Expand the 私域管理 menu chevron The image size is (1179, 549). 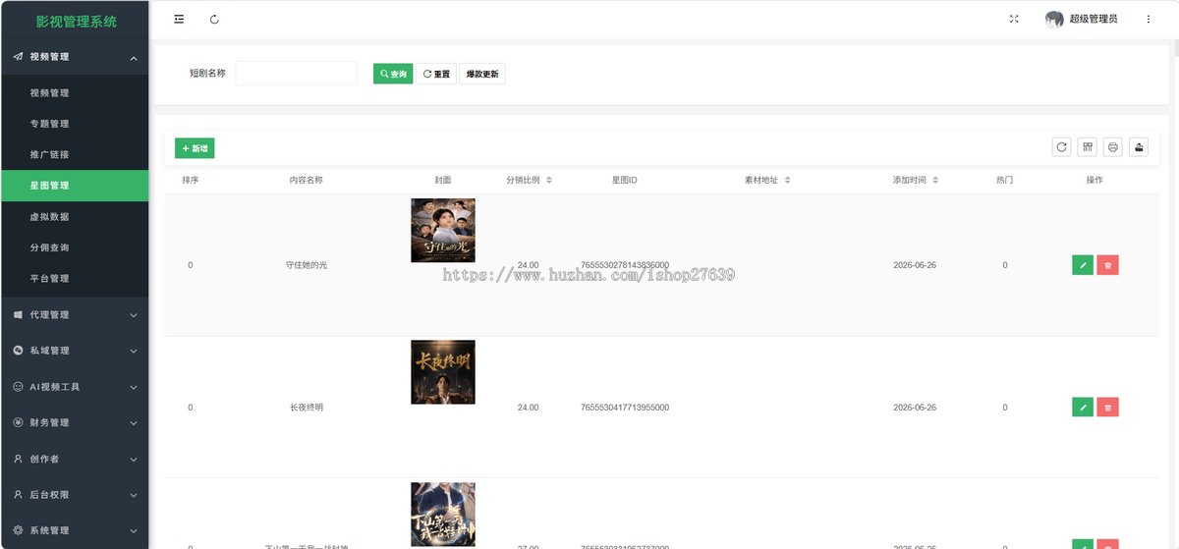coord(134,351)
